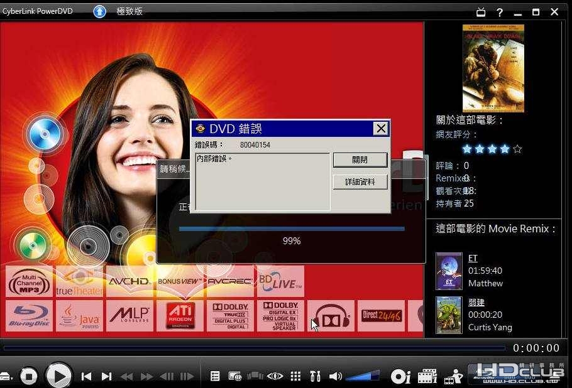Open the movie info disc icon
Viewport: 572px width, 388px height.
400,376
